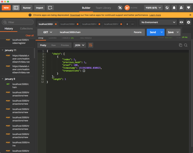Open Send button dropdown arrow

162,32
